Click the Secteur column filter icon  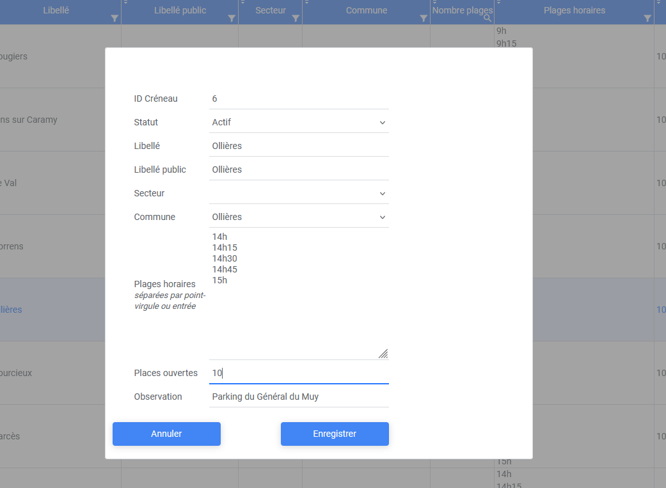(x=296, y=19)
